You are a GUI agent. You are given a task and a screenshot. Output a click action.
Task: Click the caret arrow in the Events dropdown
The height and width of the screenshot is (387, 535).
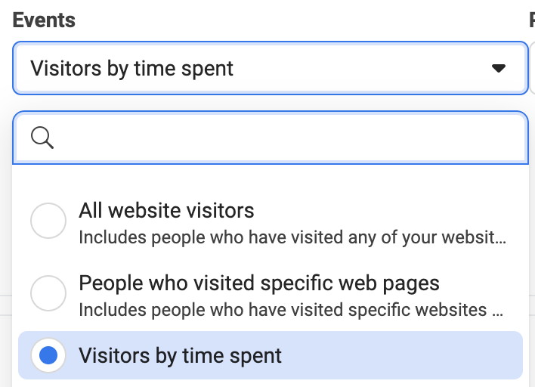(x=499, y=68)
